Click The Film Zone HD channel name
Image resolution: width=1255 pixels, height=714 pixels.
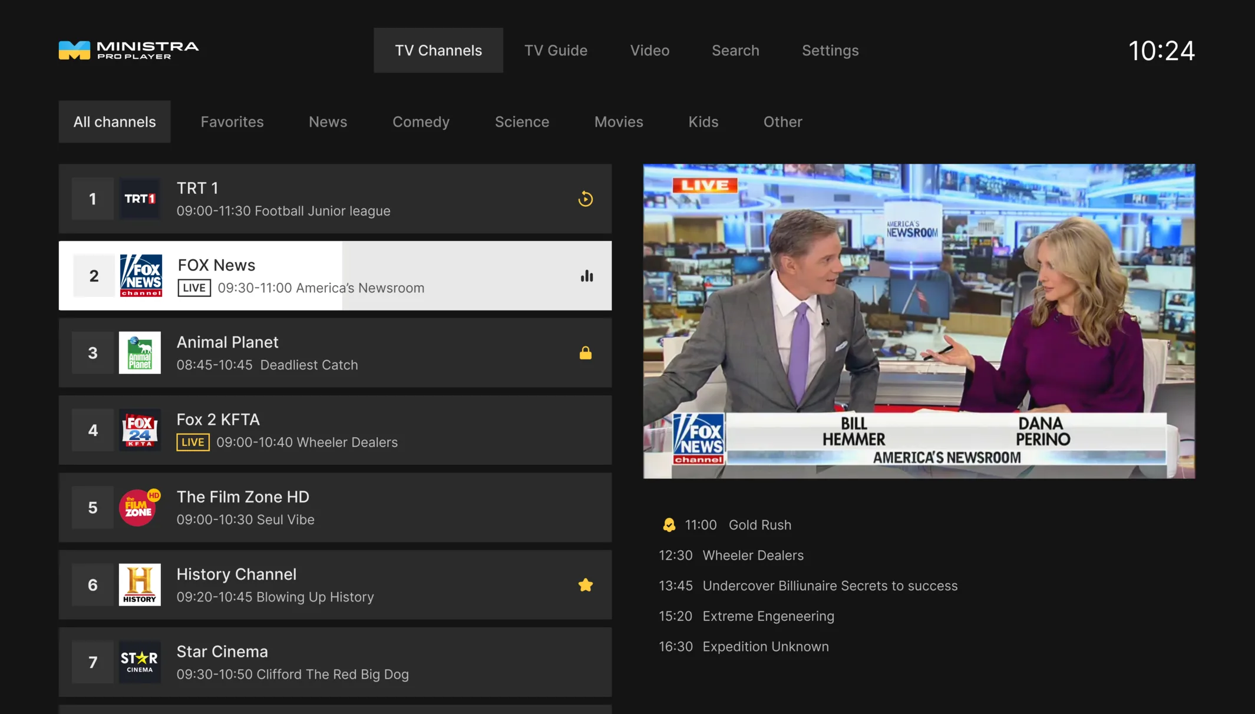(x=243, y=497)
